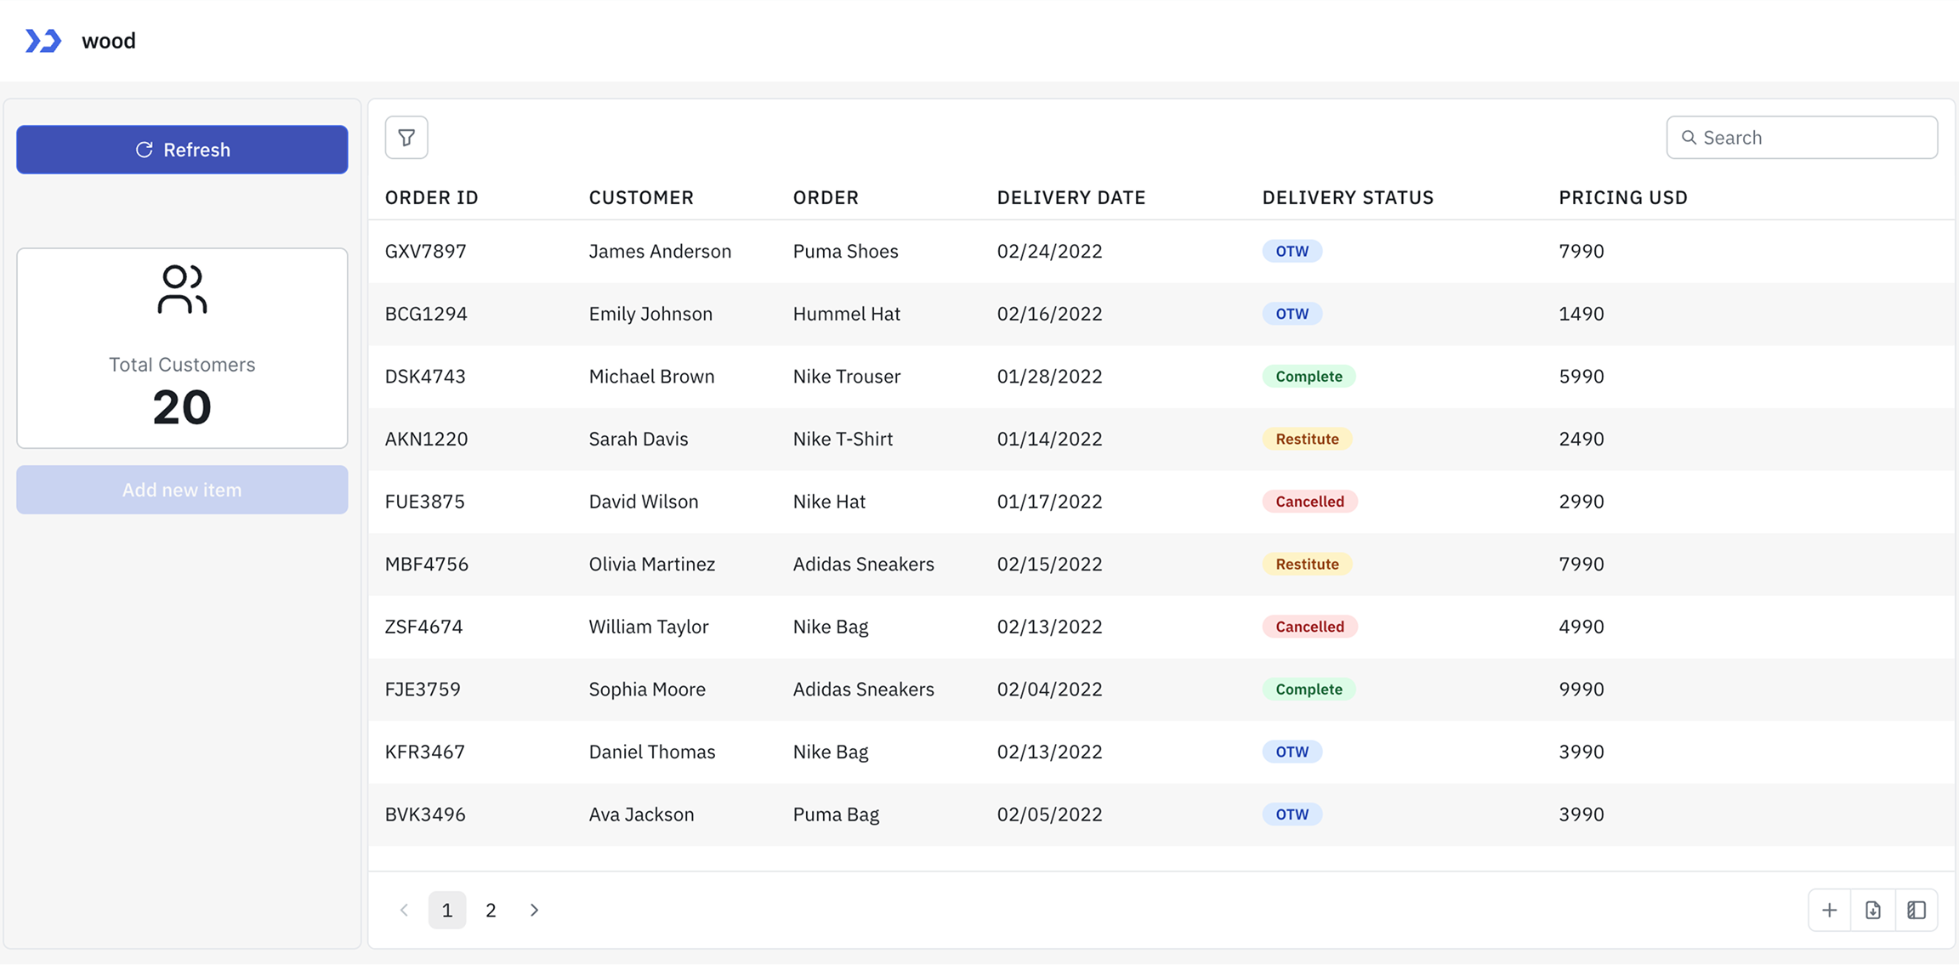Click the refresh icon on the Refresh button
This screenshot has height=965, width=1959.
click(x=144, y=149)
